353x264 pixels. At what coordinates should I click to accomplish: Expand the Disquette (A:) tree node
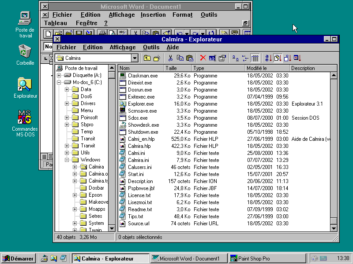pos(59,75)
